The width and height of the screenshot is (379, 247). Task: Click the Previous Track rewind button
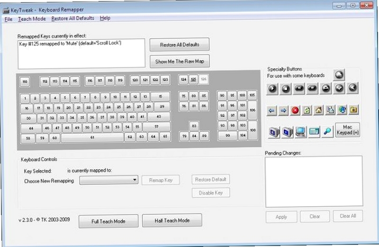pyautogui.click(x=299, y=88)
